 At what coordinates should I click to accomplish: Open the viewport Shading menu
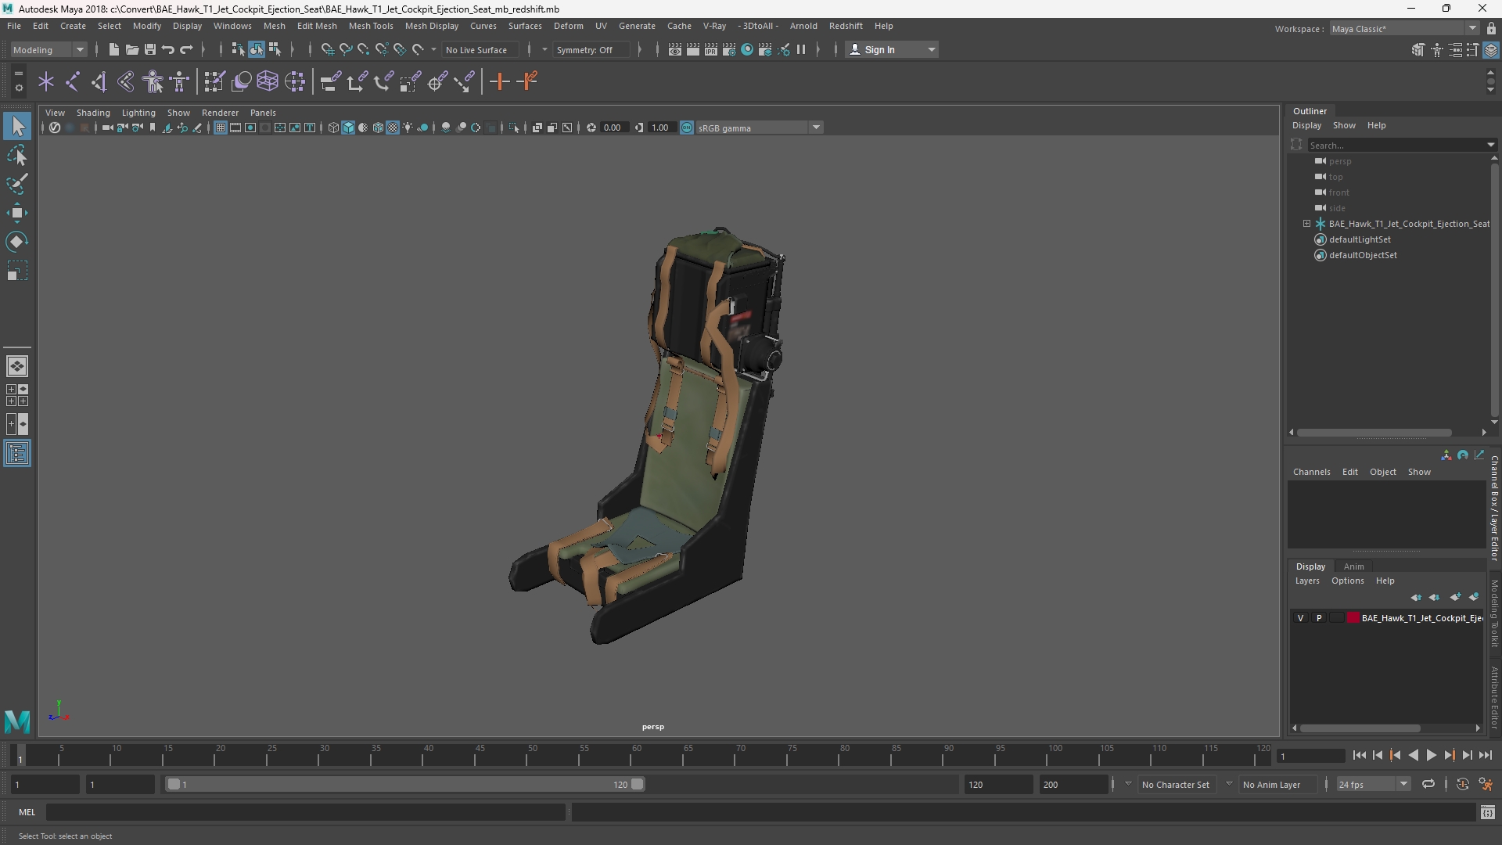pyautogui.click(x=93, y=113)
